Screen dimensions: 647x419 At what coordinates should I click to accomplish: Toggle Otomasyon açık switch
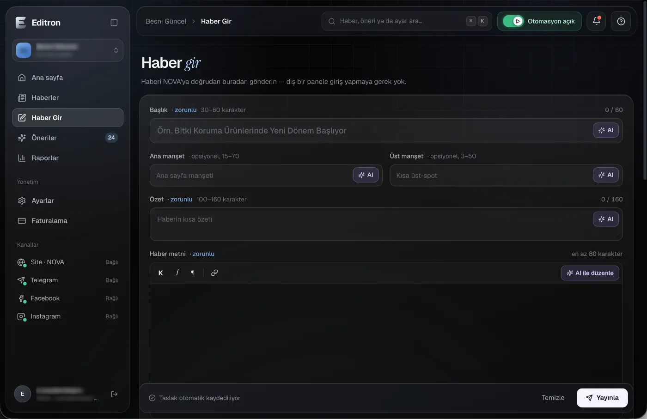(513, 21)
